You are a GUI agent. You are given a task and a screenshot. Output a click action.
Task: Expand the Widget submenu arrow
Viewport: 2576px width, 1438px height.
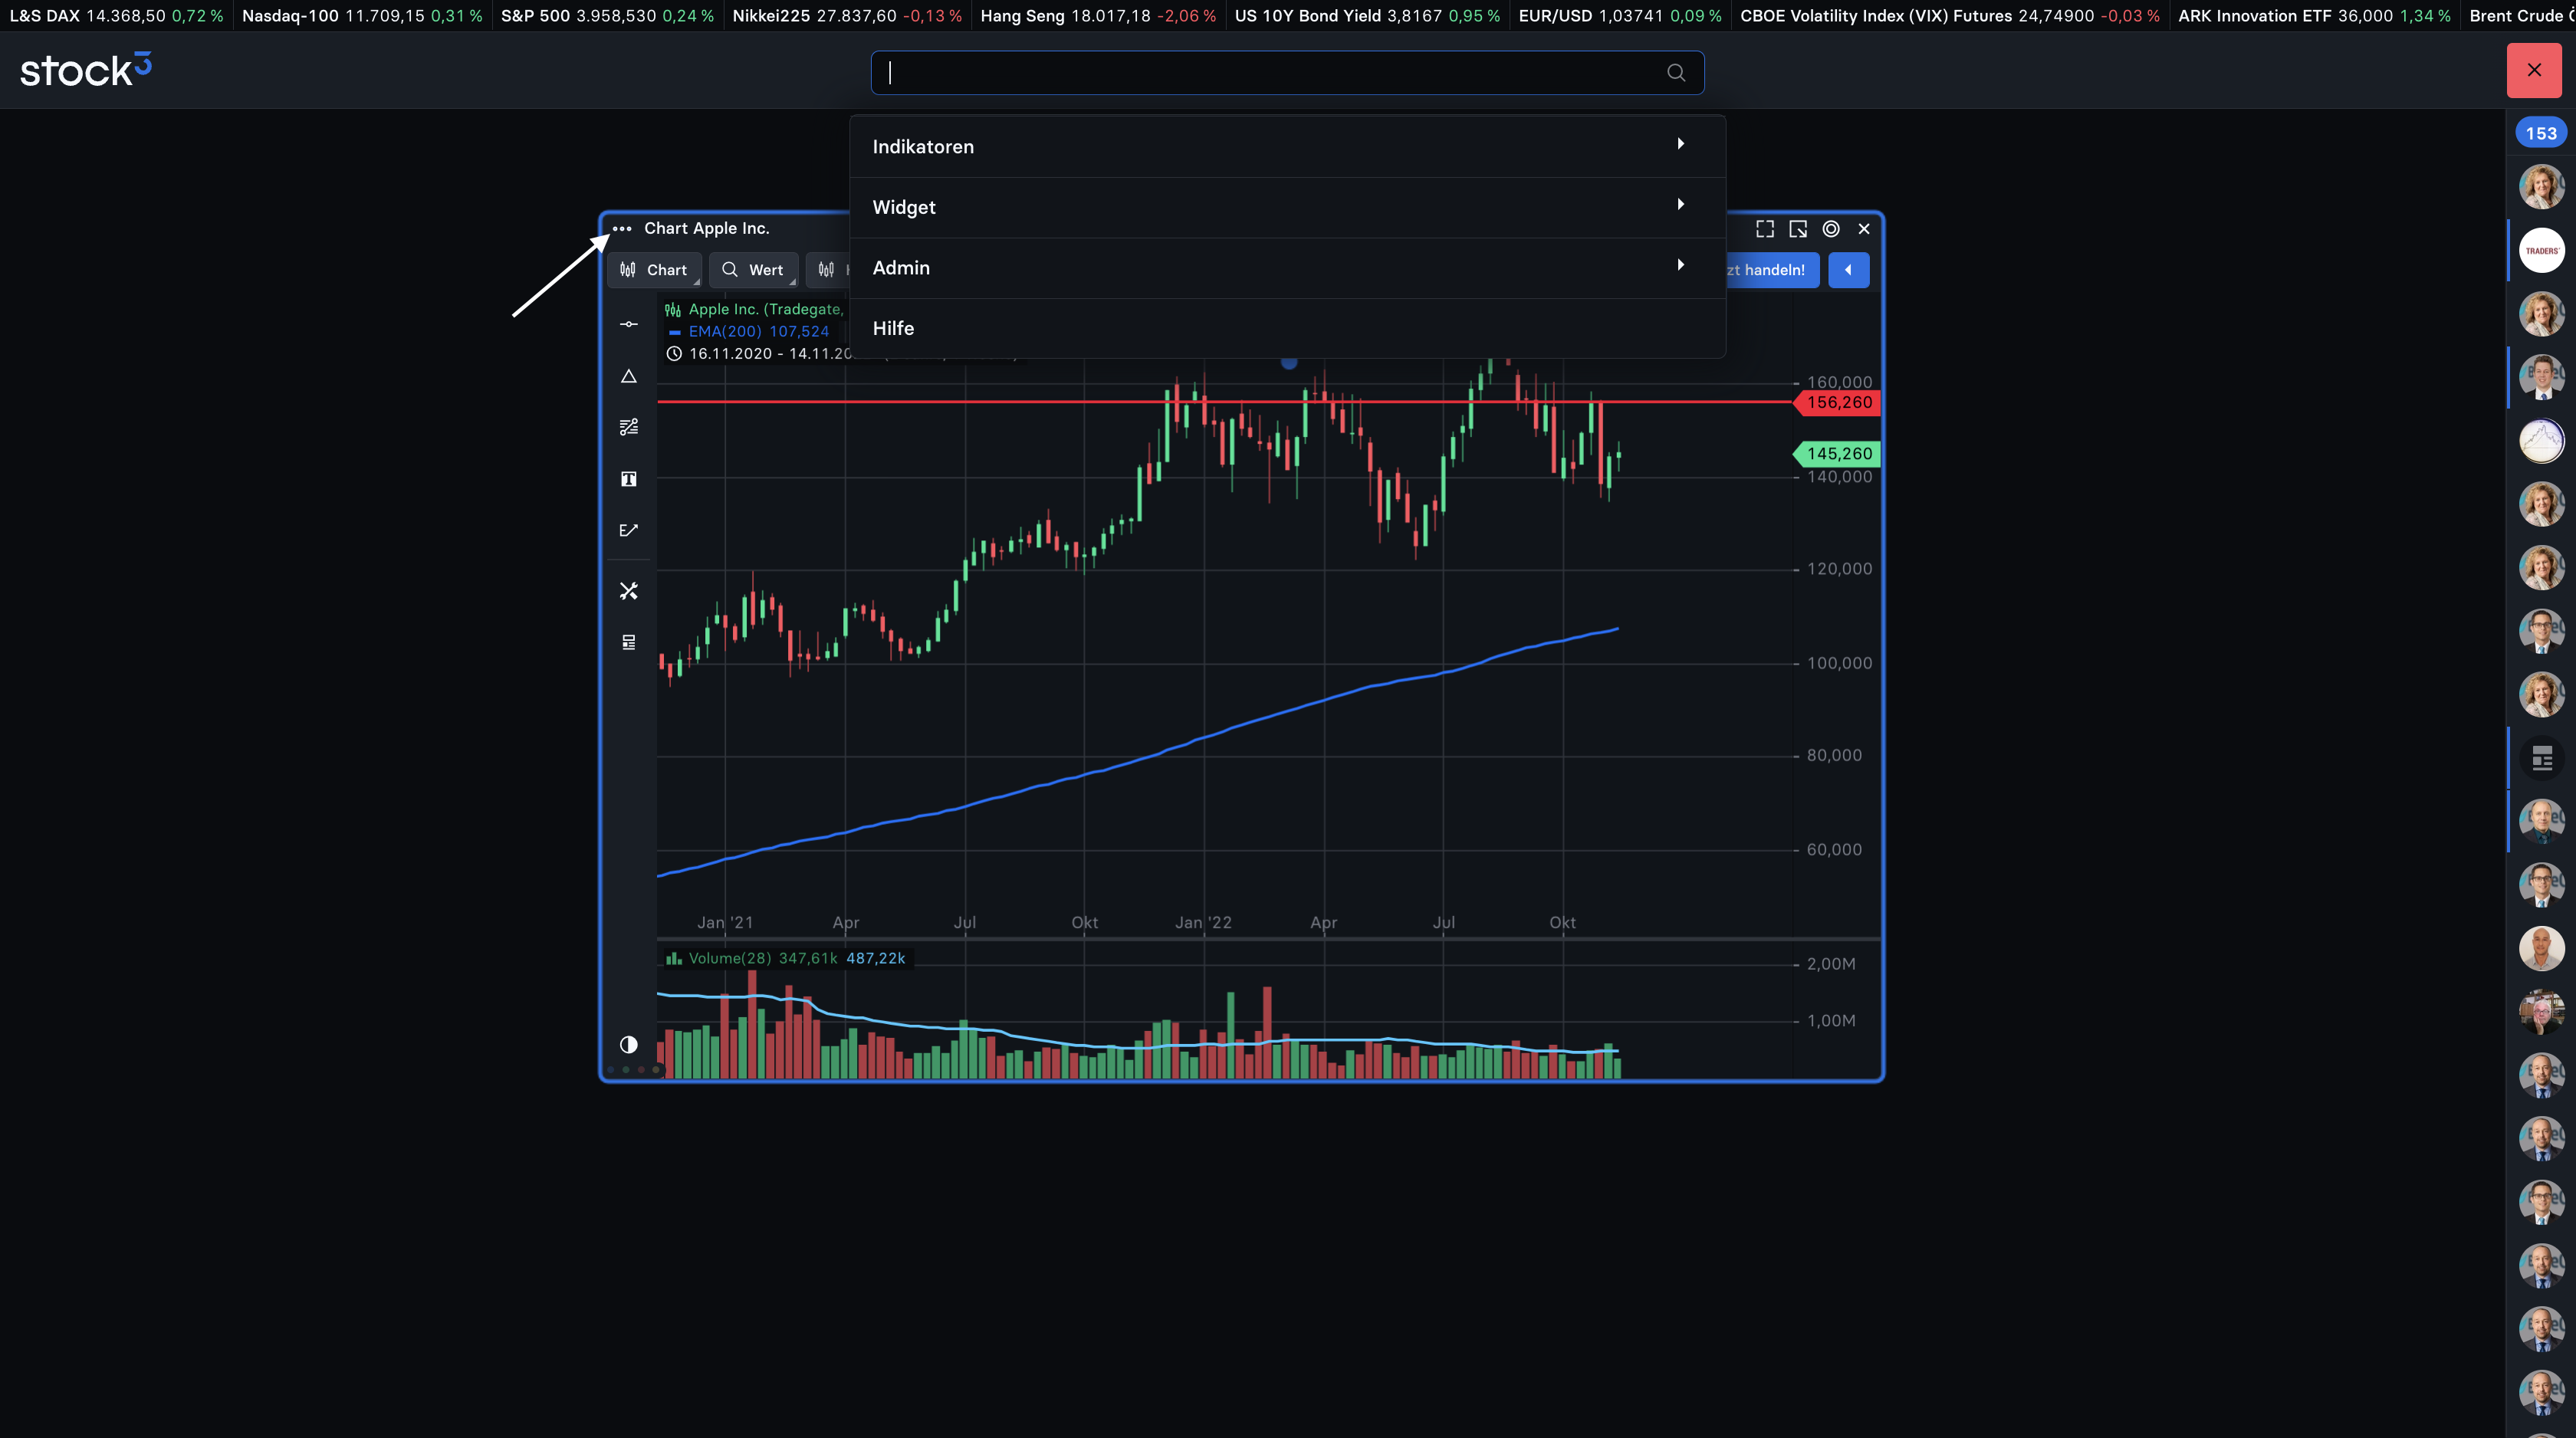pyautogui.click(x=1681, y=204)
